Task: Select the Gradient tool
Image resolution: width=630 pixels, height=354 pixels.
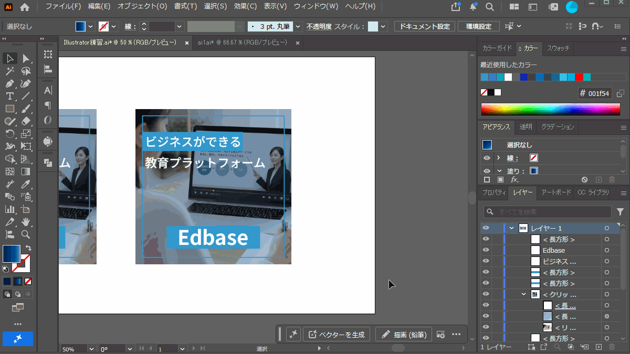Action: tap(26, 171)
